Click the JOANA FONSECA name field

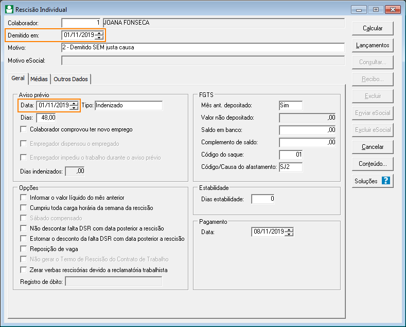pyautogui.click(x=224, y=23)
